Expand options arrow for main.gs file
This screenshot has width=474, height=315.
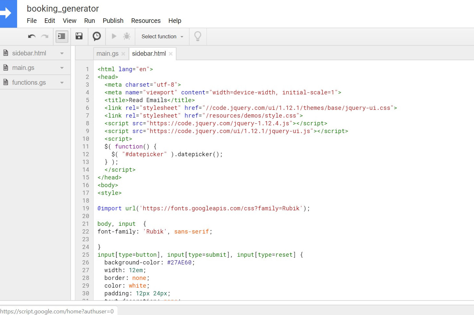62,68
